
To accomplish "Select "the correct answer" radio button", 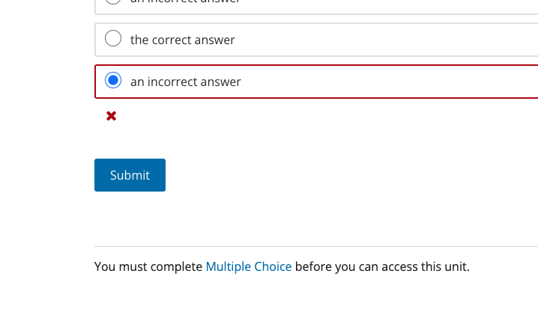I will pyautogui.click(x=113, y=38).
